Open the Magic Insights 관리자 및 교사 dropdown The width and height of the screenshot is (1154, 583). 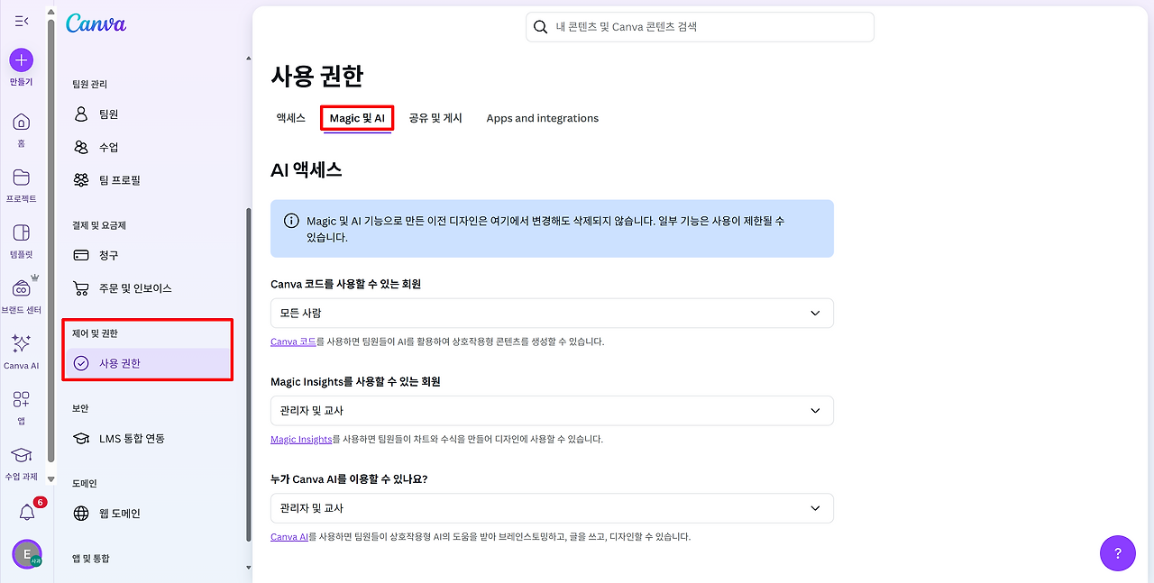552,410
